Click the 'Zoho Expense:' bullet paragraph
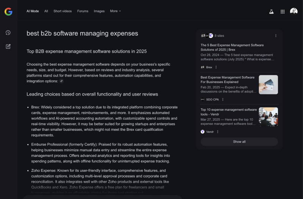Viewport: 303px width, 199px height. (100, 182)
